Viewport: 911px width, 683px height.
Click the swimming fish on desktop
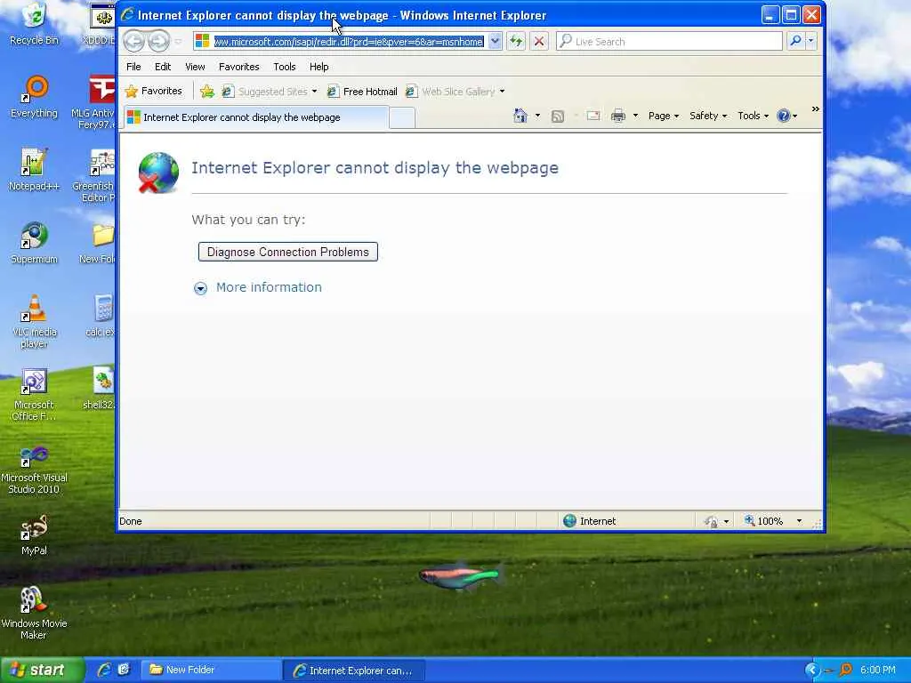(x=460, y=576)
